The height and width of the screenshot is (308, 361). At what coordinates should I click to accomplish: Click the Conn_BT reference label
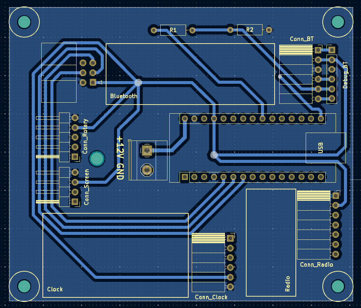302,39
